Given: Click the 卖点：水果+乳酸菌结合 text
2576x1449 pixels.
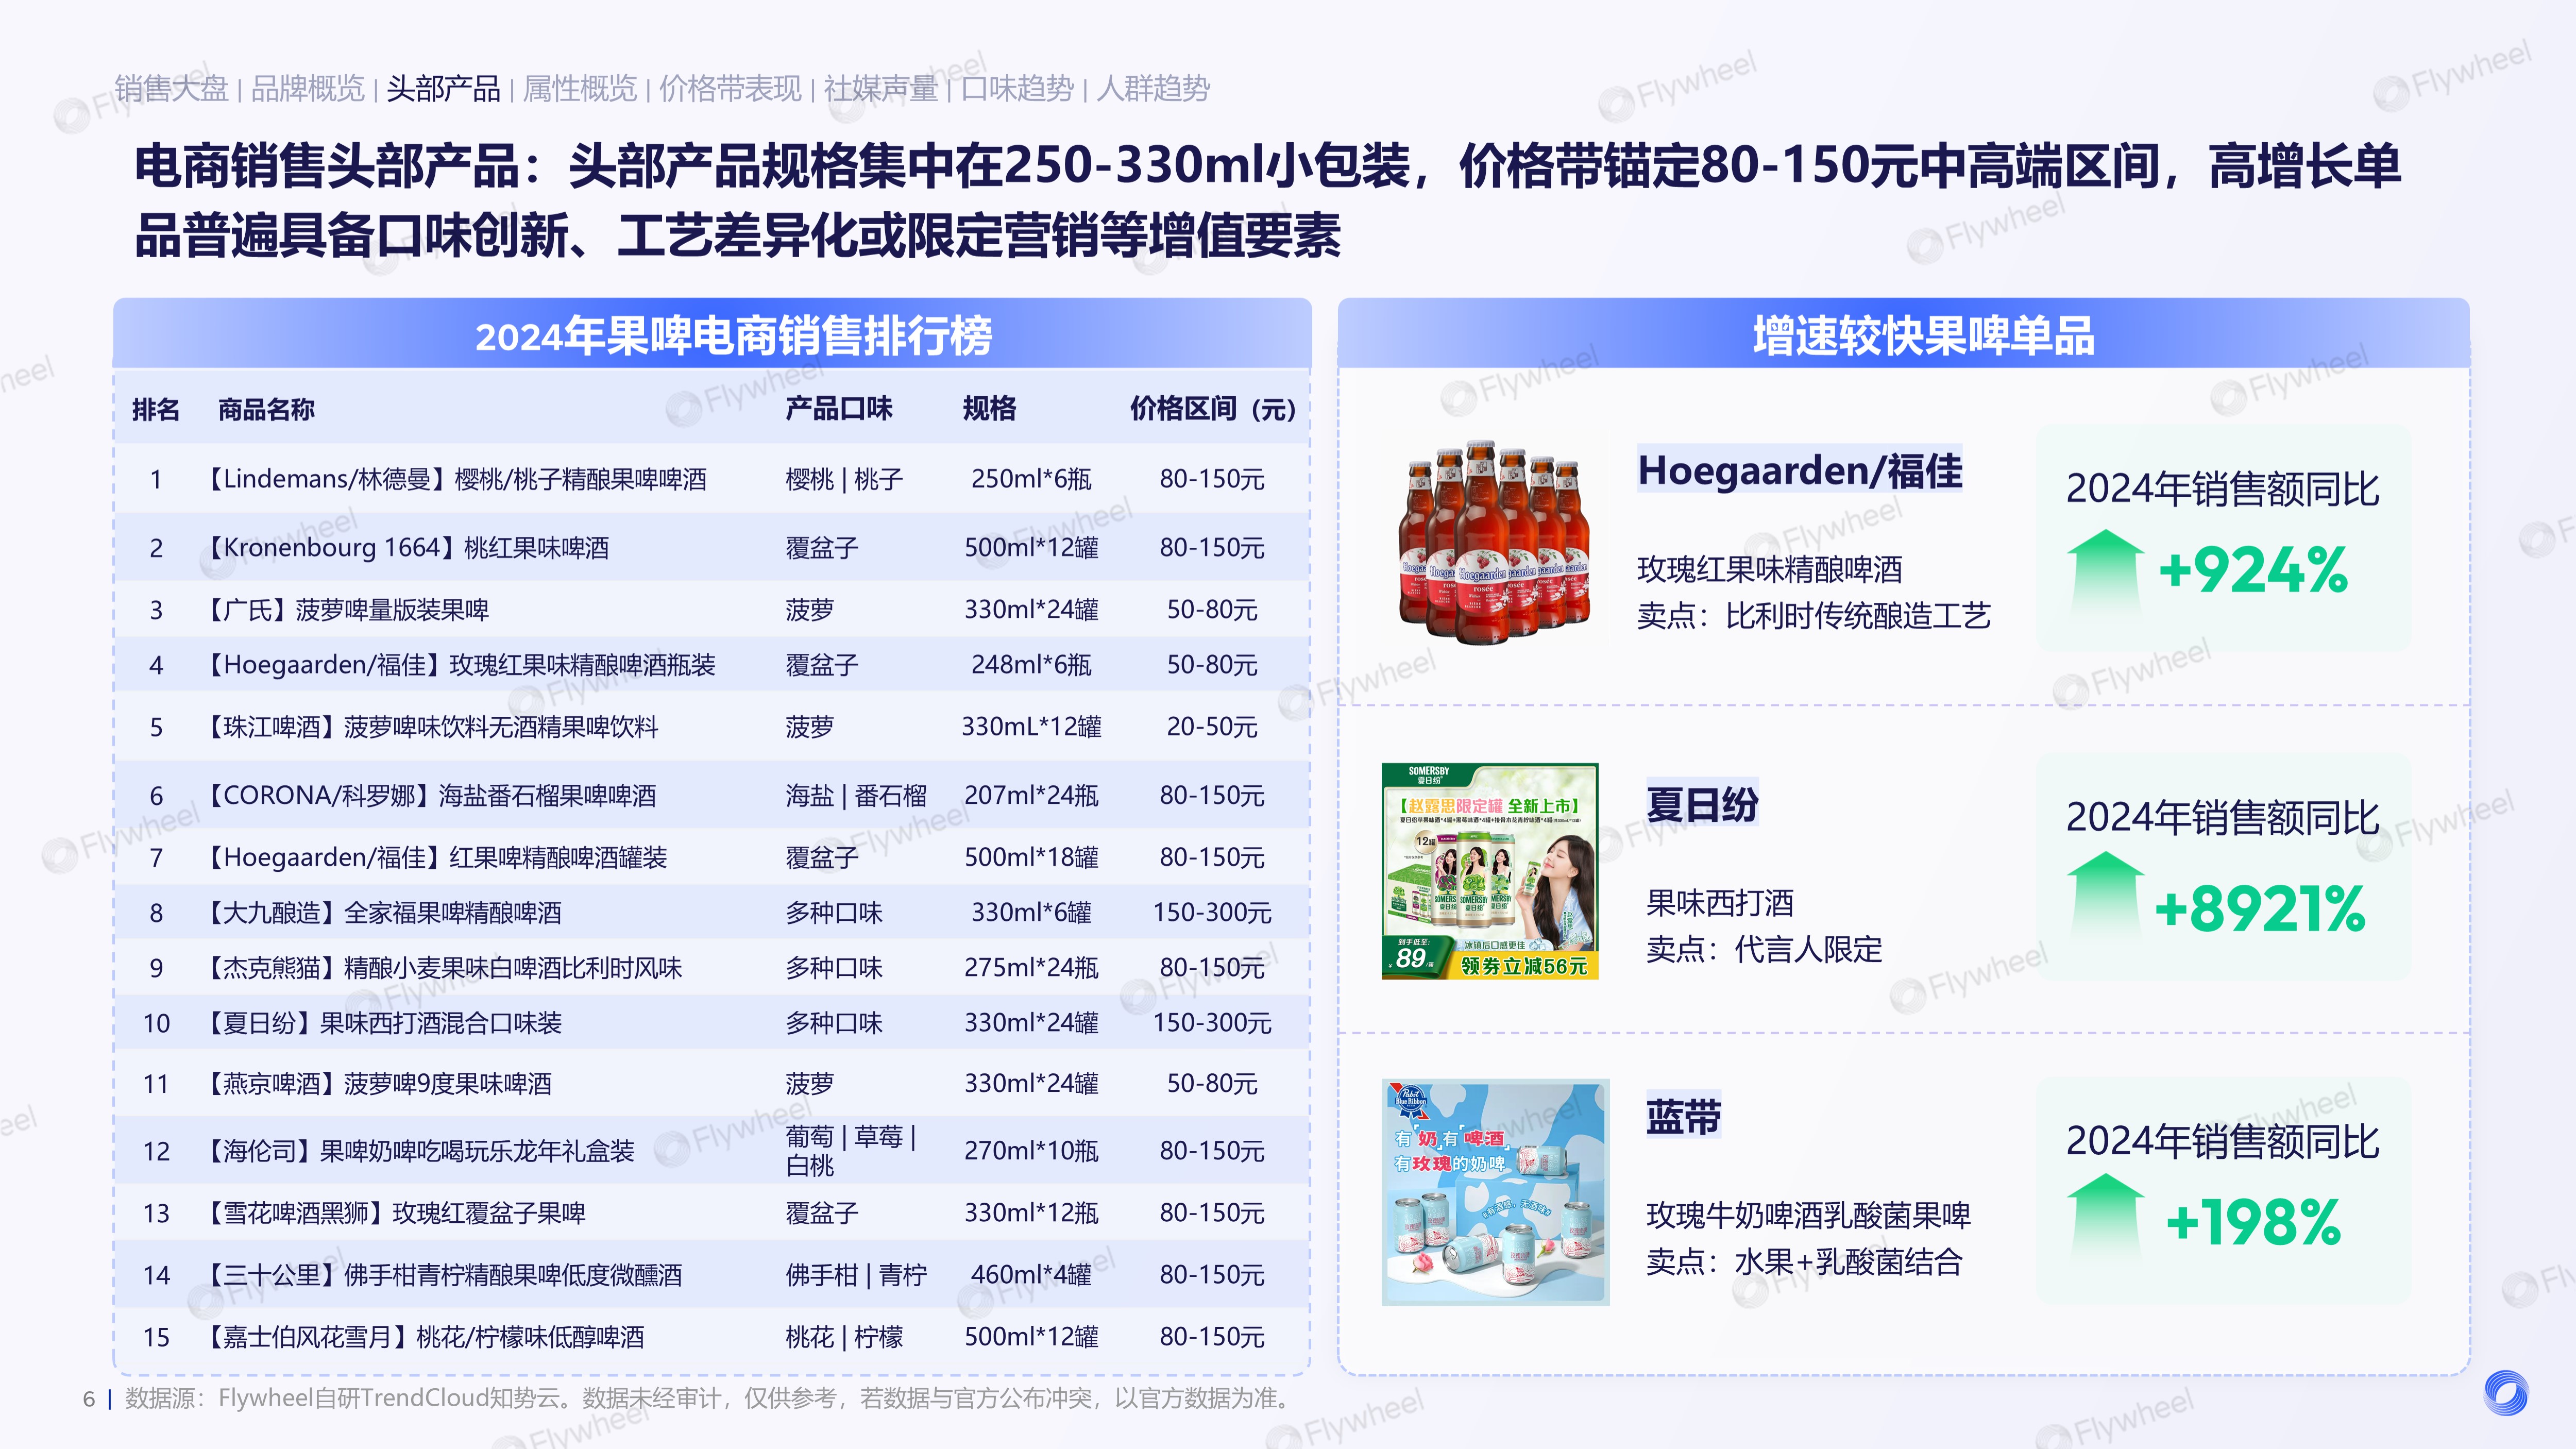Looking at the screenshot, I should click(1804, 1262).
